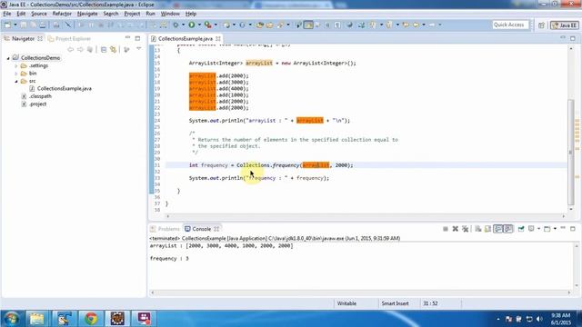Click the Back arrow in Navigator toolbar
The image size is (582, 327).
click(x=71, y=49)
